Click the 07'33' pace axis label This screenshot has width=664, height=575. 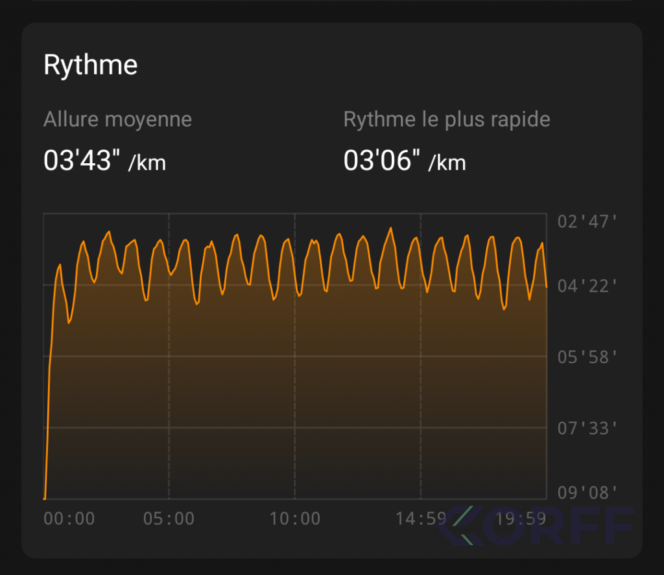tap(587, 428)
